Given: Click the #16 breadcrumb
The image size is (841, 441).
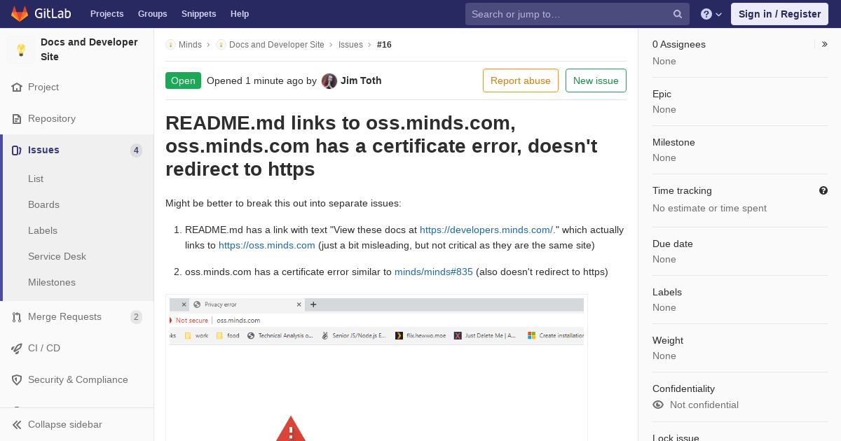Looking at the screenshot, I should (384, 45).
